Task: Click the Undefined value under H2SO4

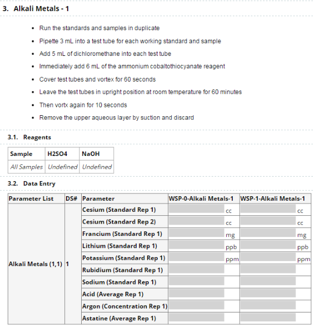Action: [63, 167]
